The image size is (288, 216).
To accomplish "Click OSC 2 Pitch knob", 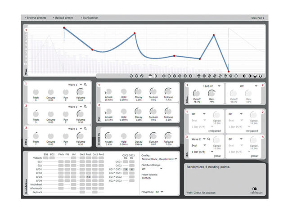I will (x=36, y=114).
